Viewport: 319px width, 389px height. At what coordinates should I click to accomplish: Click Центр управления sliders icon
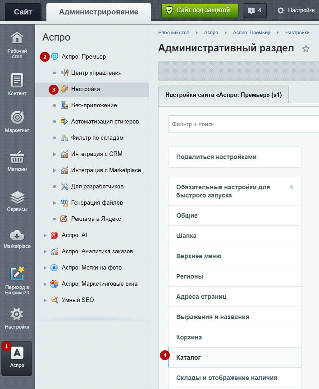point(64,73)
